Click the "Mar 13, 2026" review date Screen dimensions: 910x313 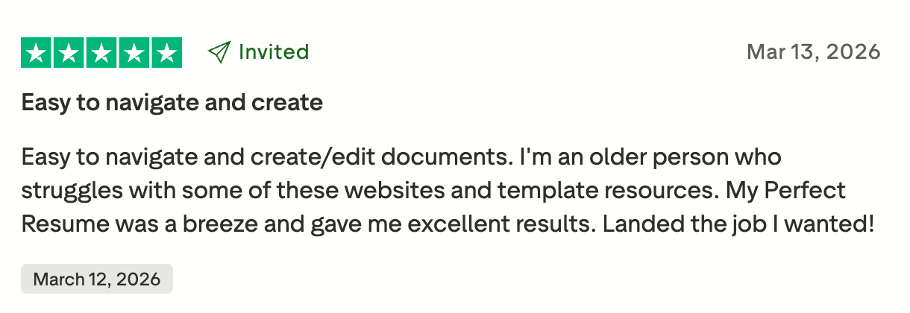click(x=813, y=52)
